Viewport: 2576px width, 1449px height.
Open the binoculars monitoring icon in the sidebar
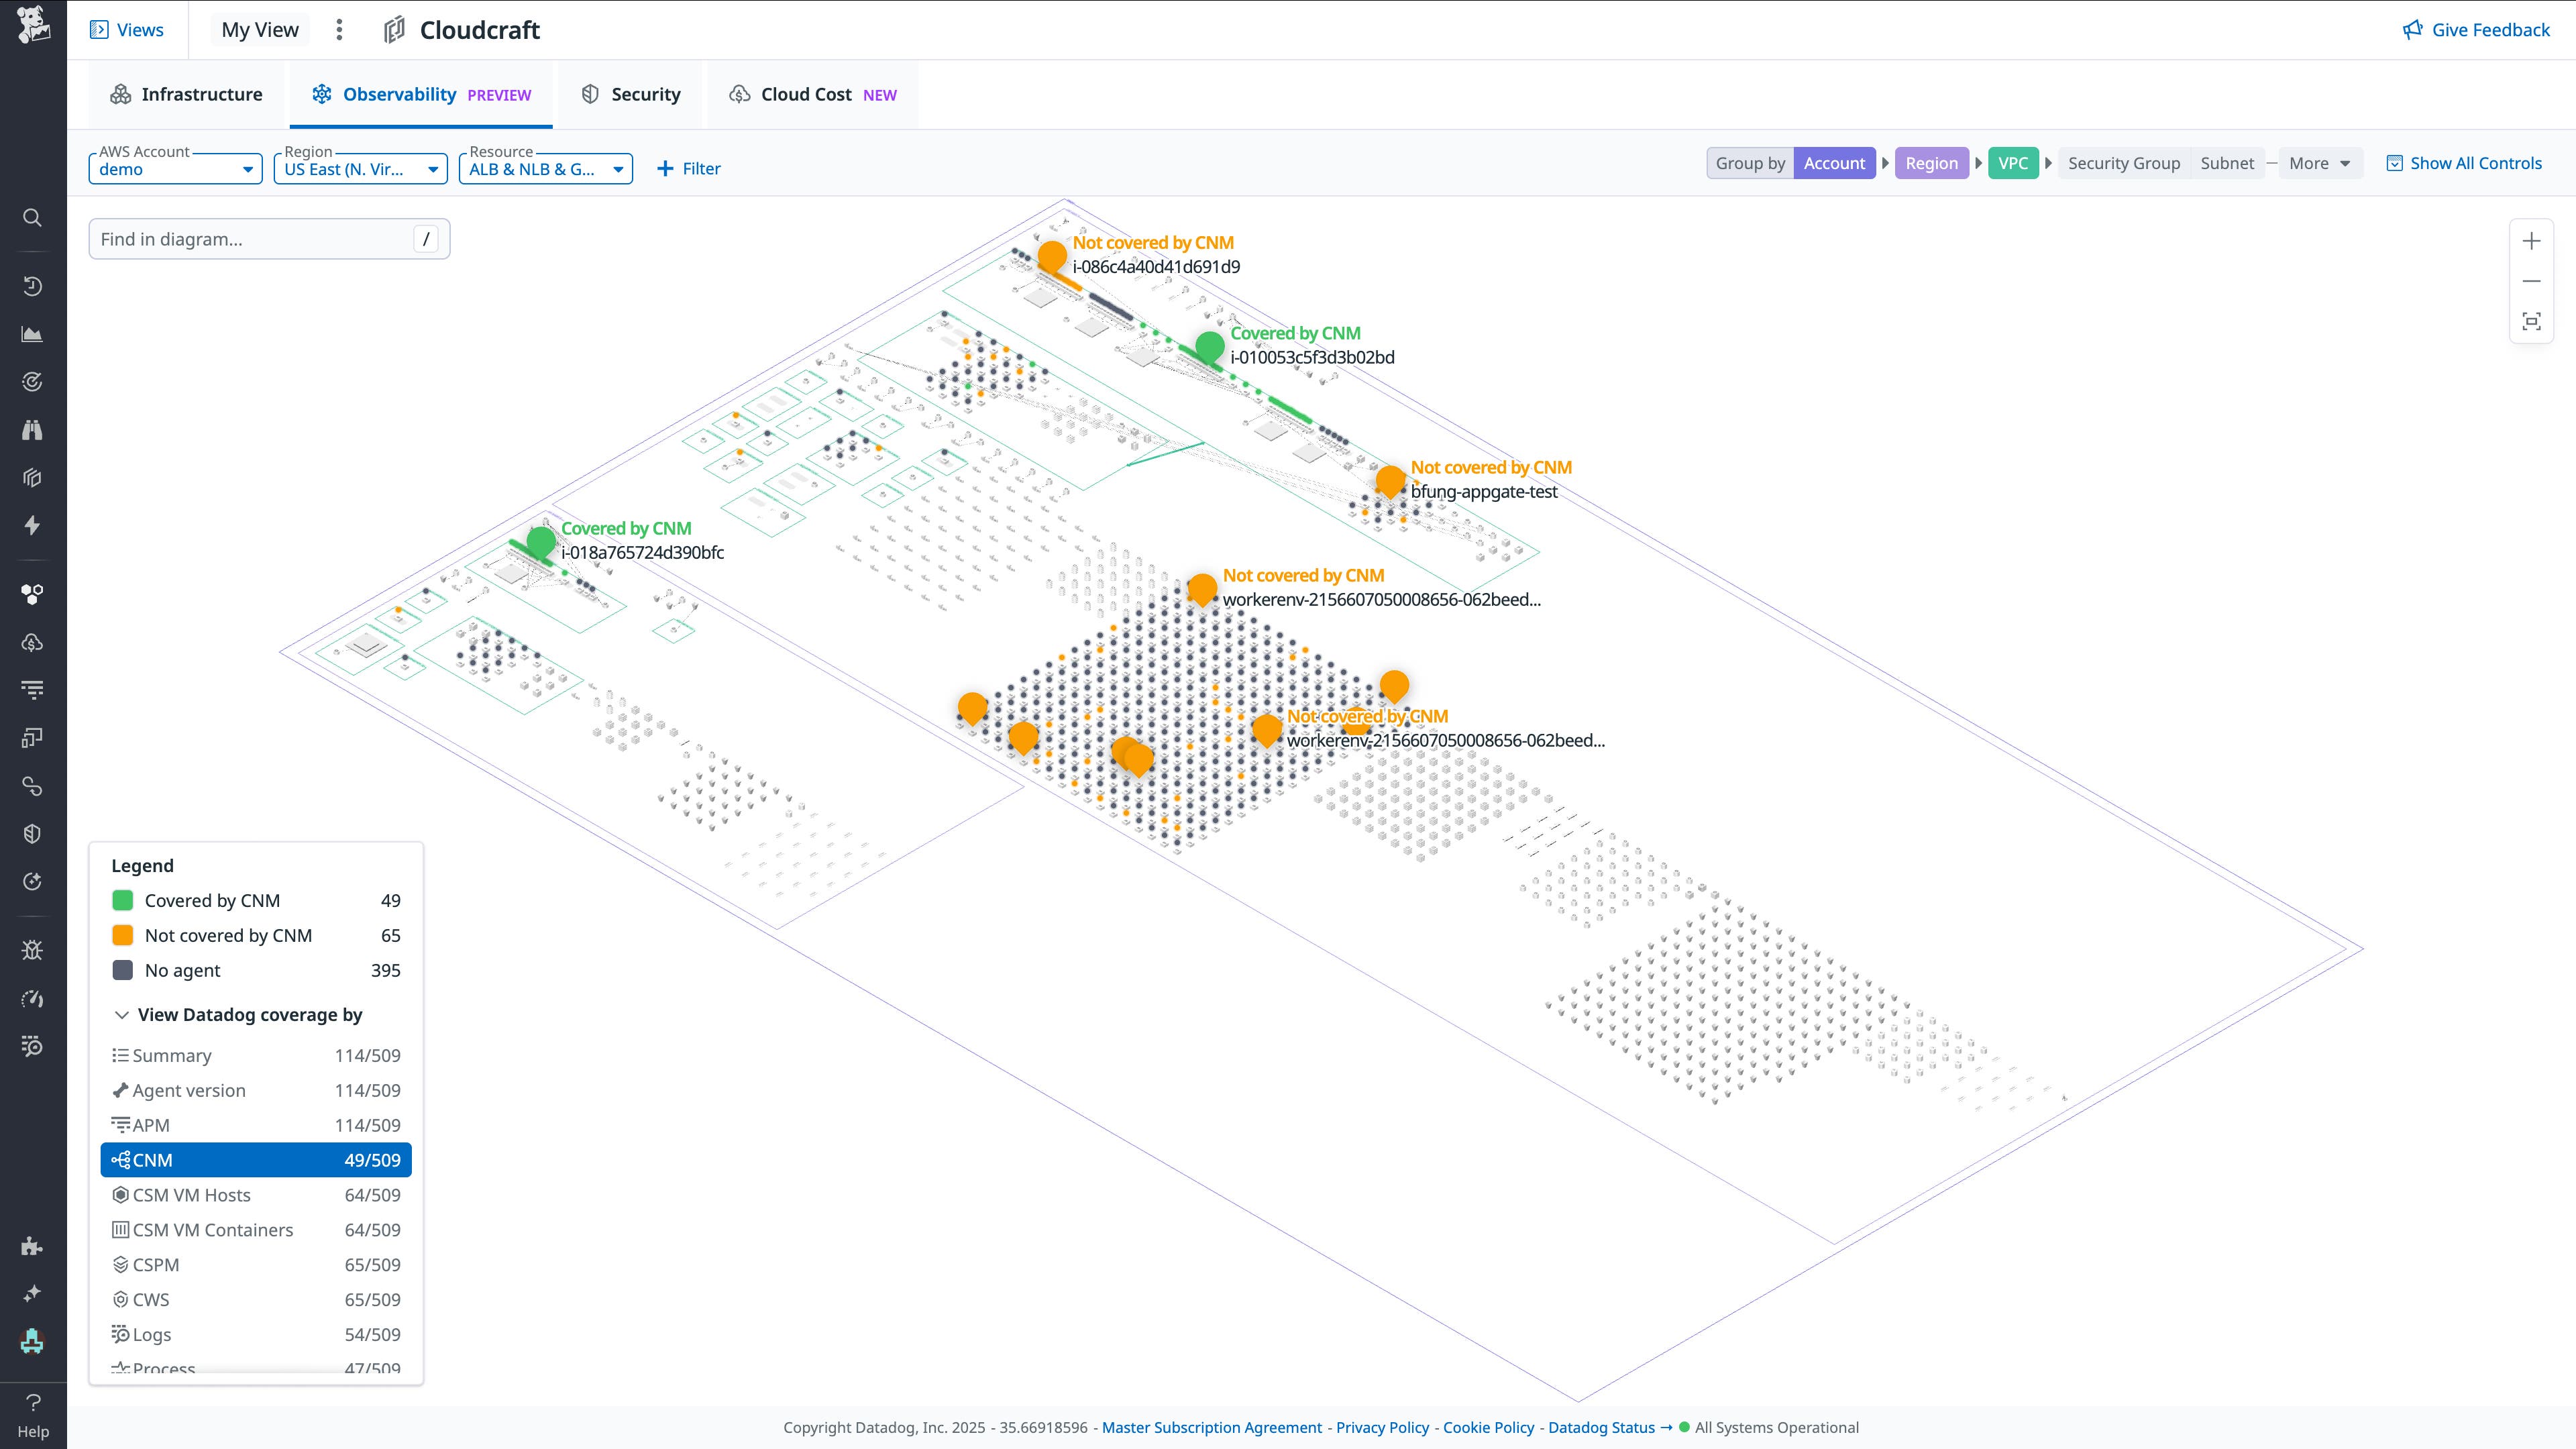[32, 430]
